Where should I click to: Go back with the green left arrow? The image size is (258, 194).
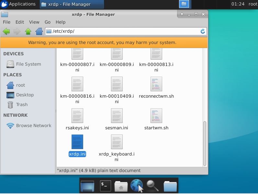pyautogui.click(x=6, y=31)
